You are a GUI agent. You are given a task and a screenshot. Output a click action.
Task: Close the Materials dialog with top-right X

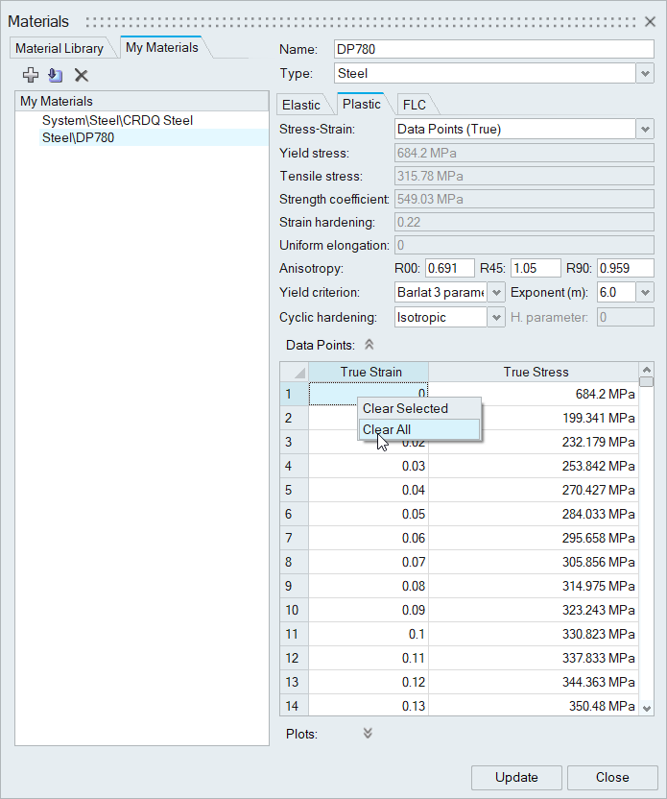click(650, 21)
